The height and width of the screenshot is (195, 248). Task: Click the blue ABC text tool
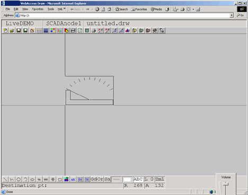[x=73, y=180]
